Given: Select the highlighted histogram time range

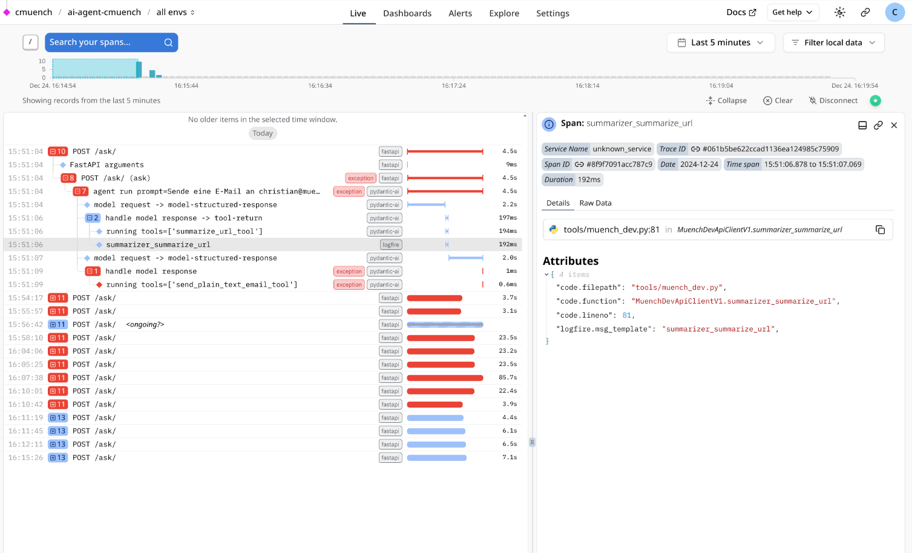Looking at the screenshot, I should [94, 68].
